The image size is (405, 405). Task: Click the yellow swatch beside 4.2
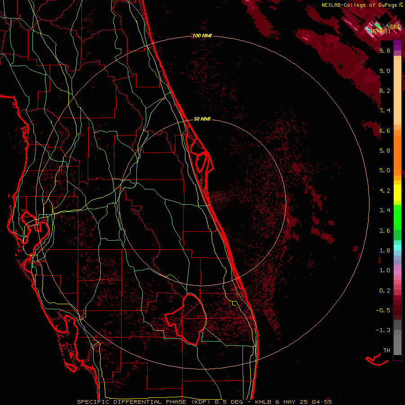397,193
